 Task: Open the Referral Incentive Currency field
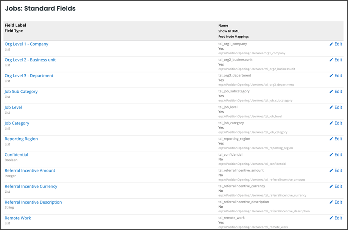[31, 186]
